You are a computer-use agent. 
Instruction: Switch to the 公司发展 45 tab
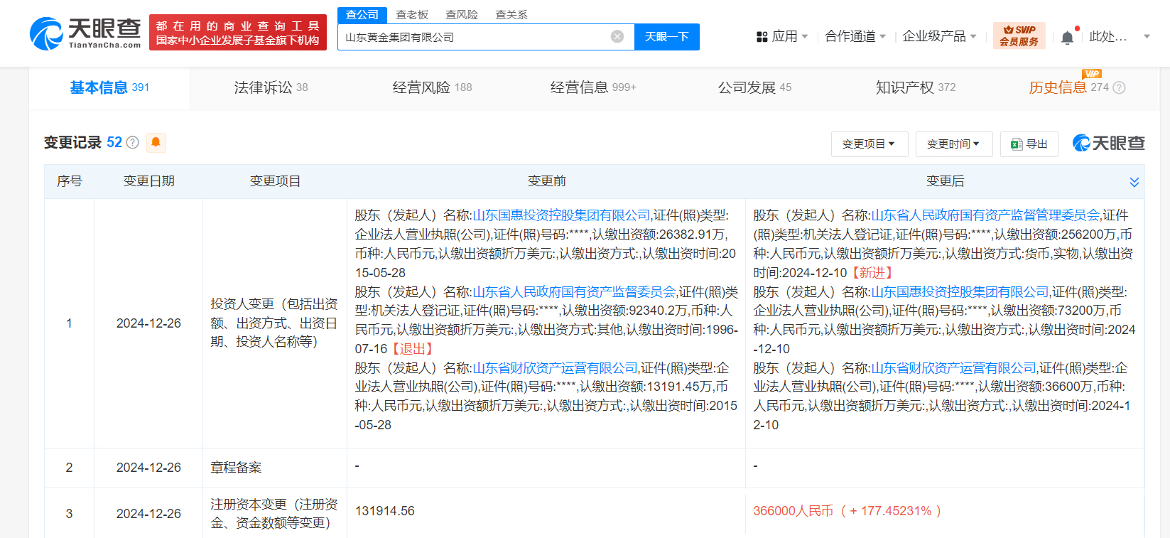754,87
